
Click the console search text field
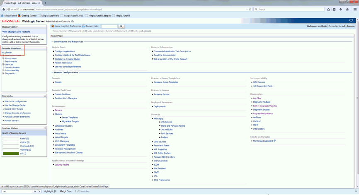point(109,26)
